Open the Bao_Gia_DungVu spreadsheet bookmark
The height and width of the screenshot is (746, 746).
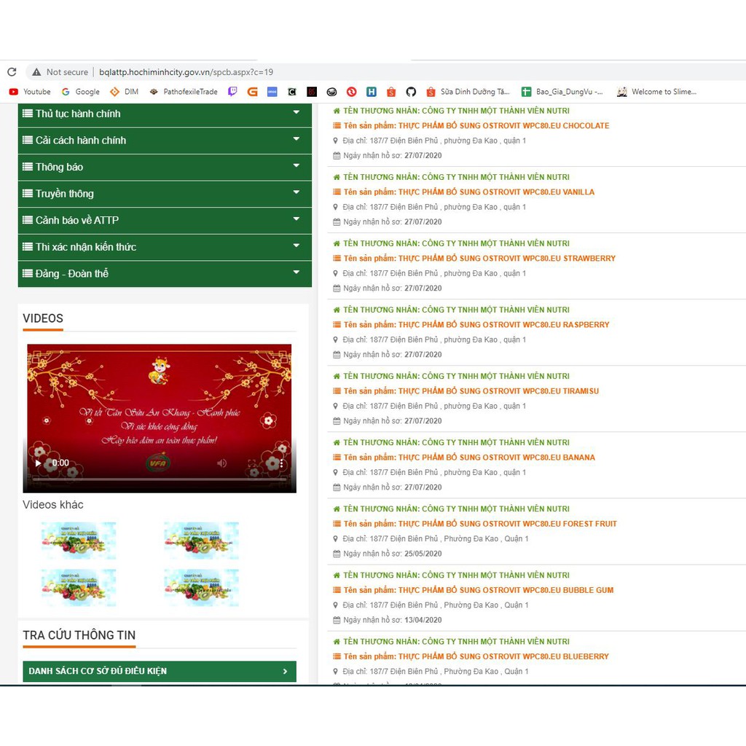pyautogui.click(x=562, y=92)
